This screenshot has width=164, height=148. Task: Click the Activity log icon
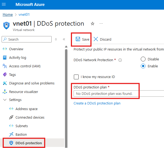click(5, 57)
